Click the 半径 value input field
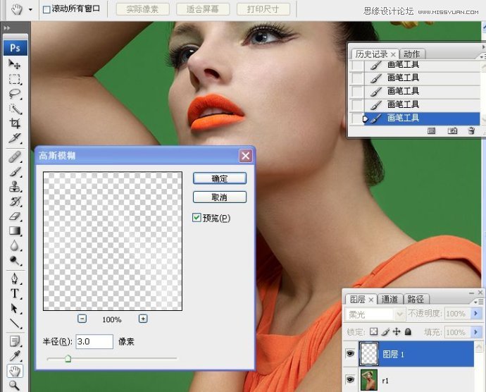Viewport: 486px width, 392px height. (94, 342)
